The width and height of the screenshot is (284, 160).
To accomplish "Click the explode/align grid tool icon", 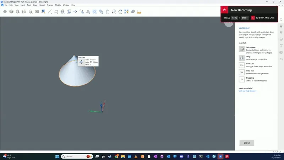I will point(126,12).
